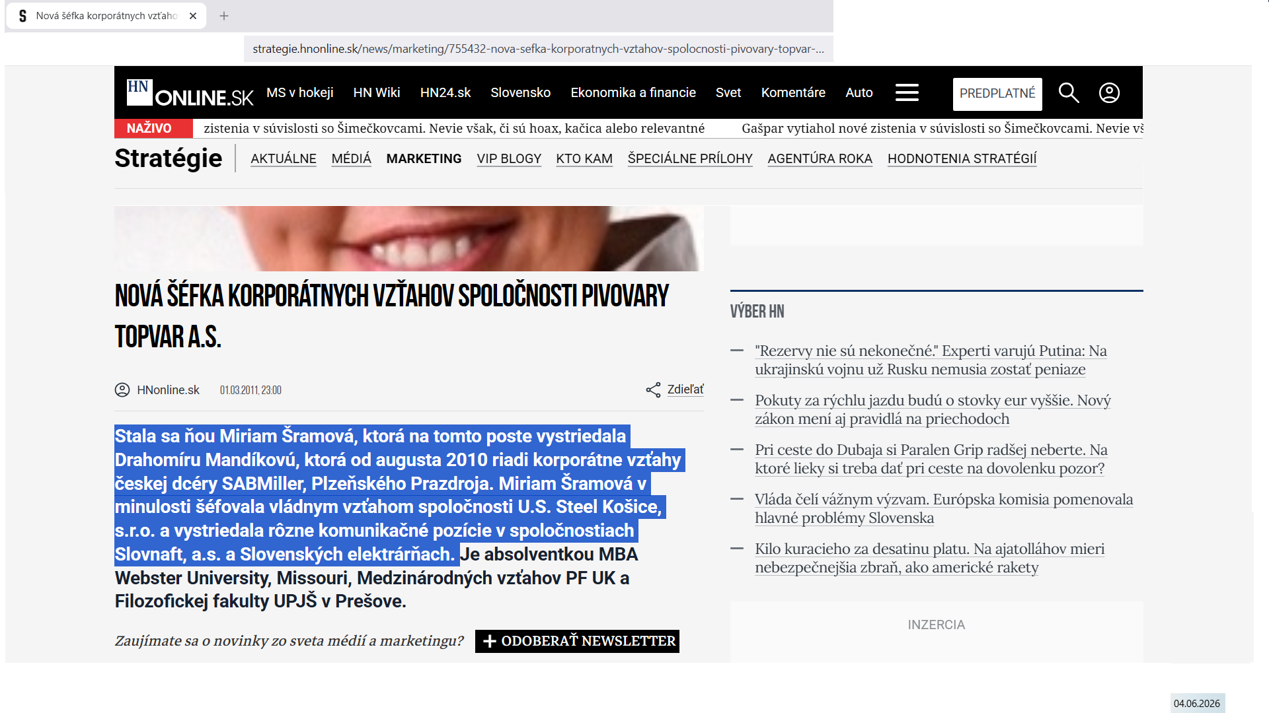The image size is (1269, 713).
Task: Click the browser address bar URL
Action: pos(538,49)
